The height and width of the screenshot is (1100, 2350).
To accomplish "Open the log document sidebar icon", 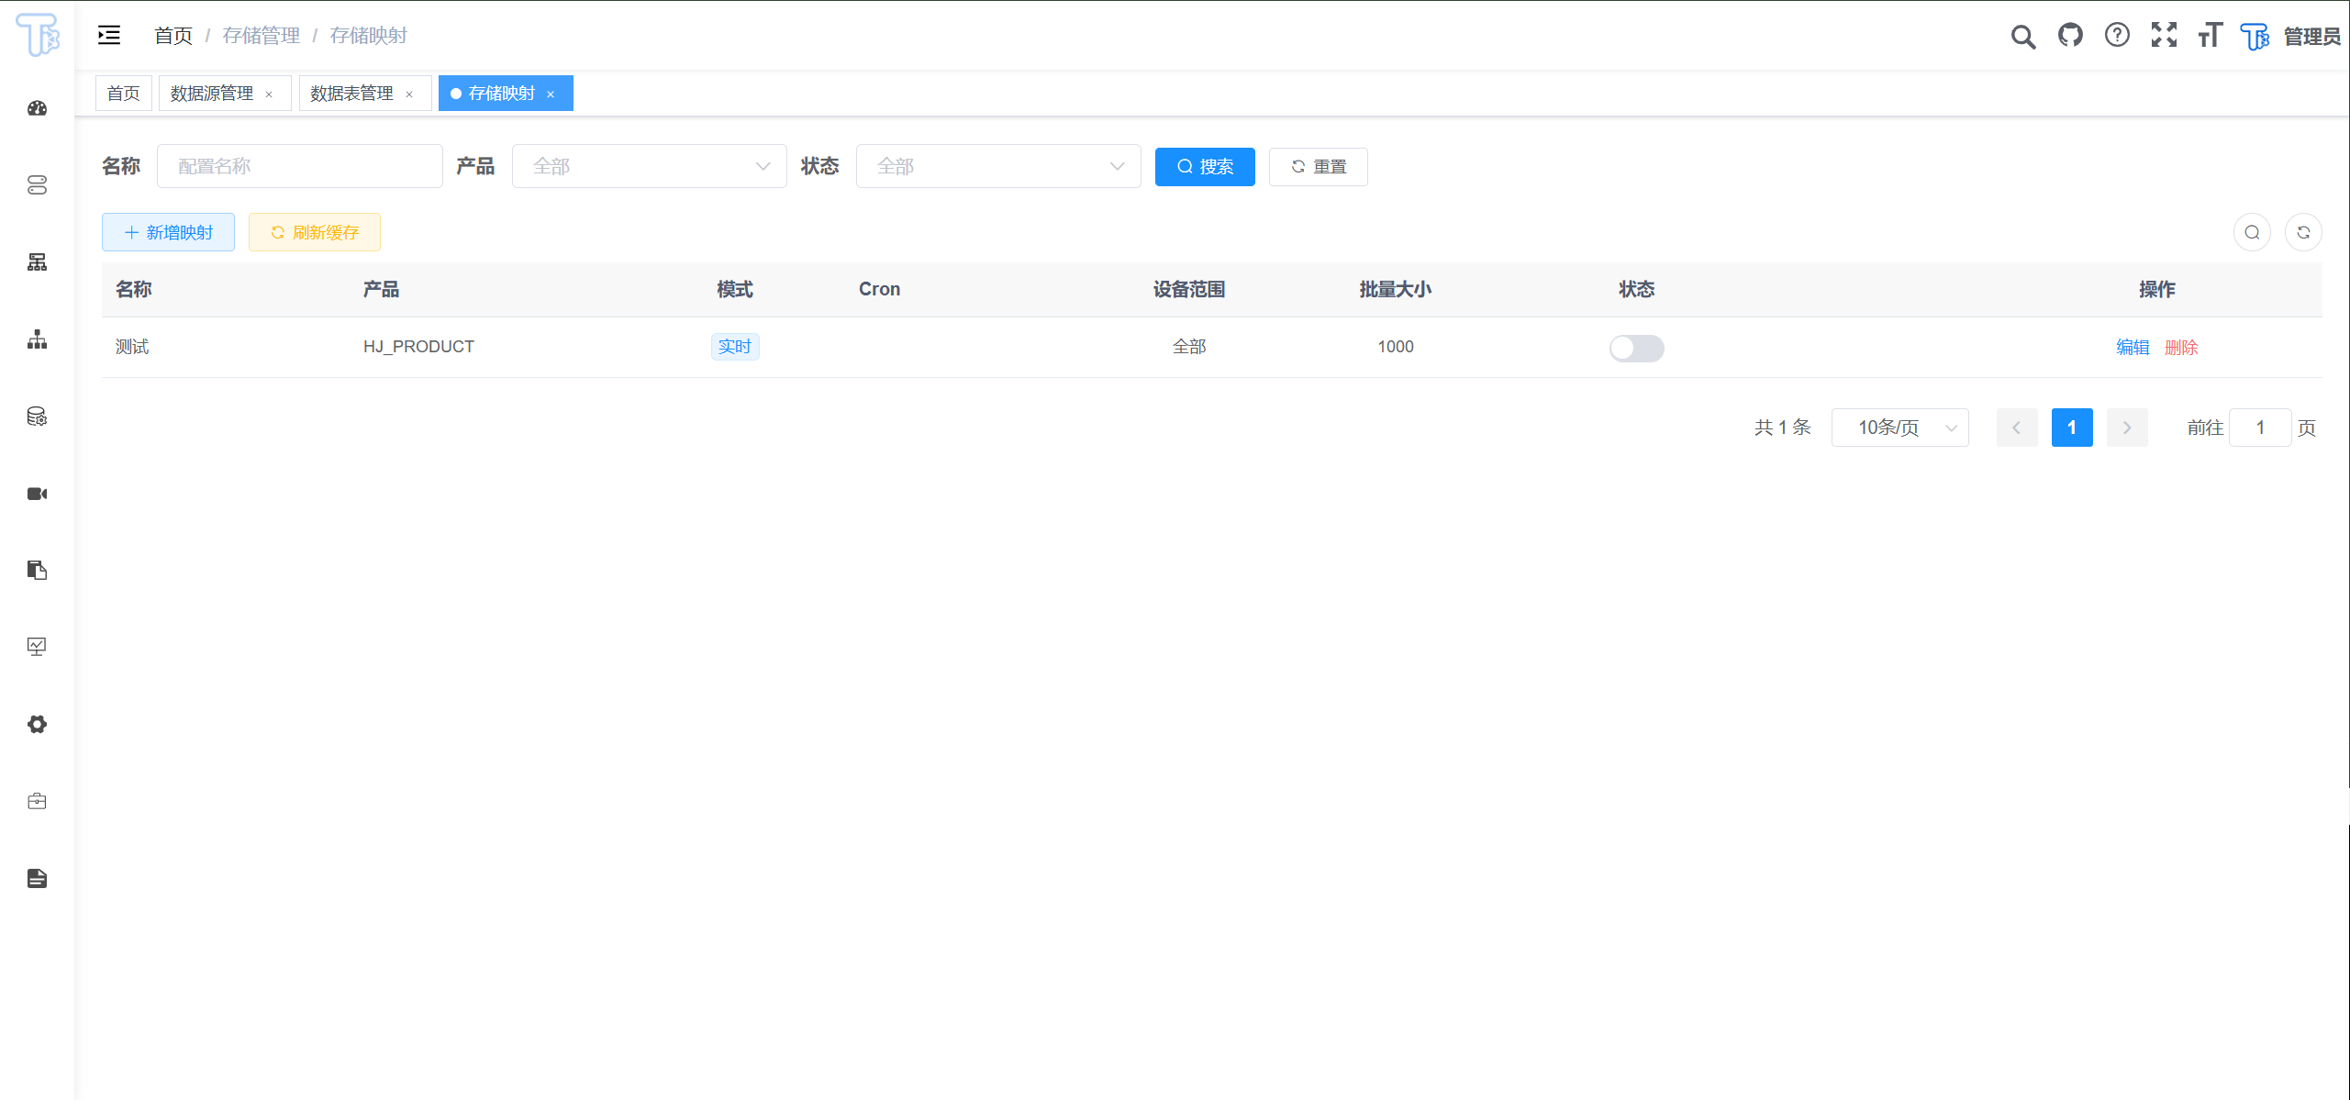I will pos(37,878).
